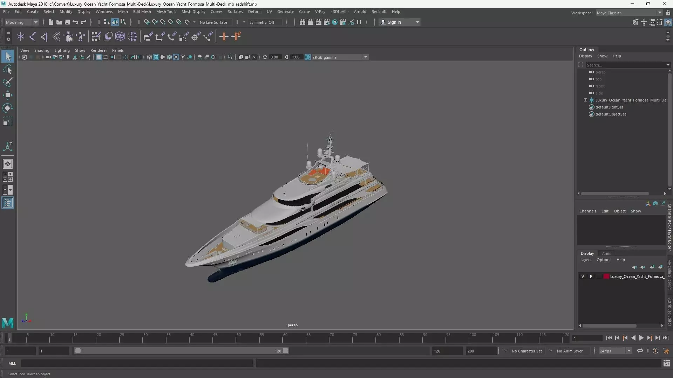Open the 24 fps dropdown
The width and height of the screenshot is (673, 378).
pos(615,351)
